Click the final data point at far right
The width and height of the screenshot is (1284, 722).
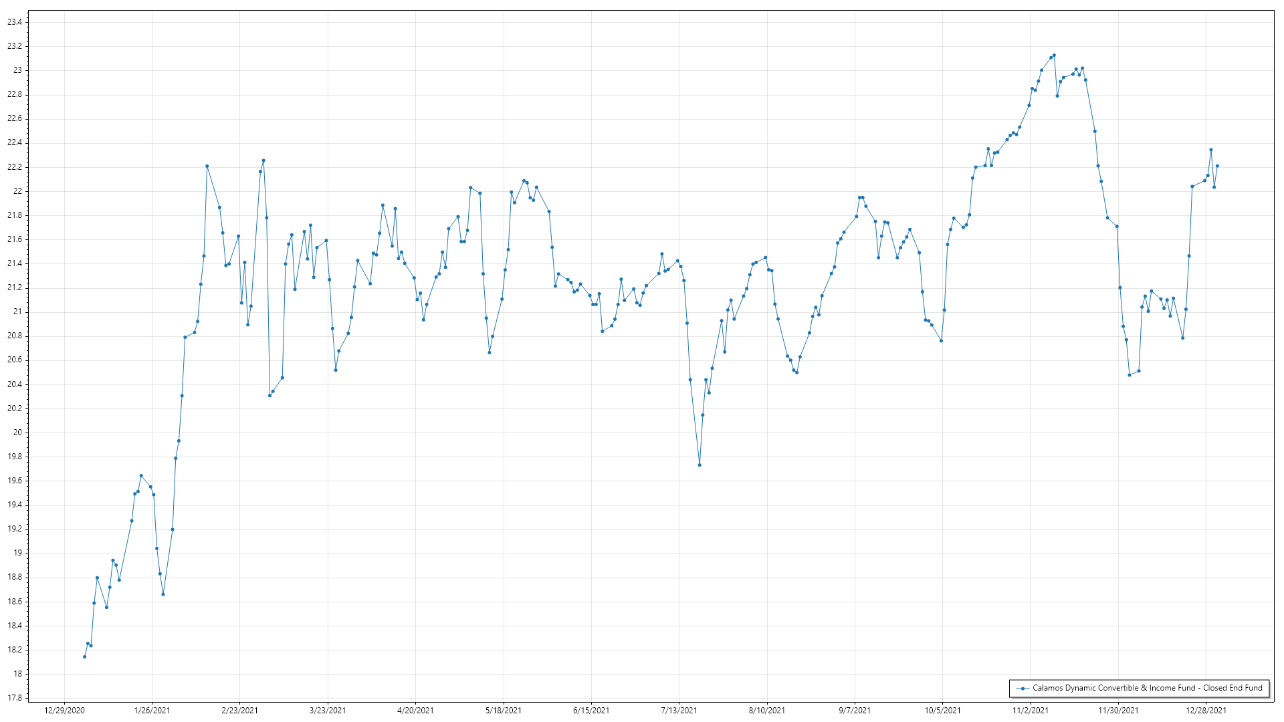(x=1217, y=166)
